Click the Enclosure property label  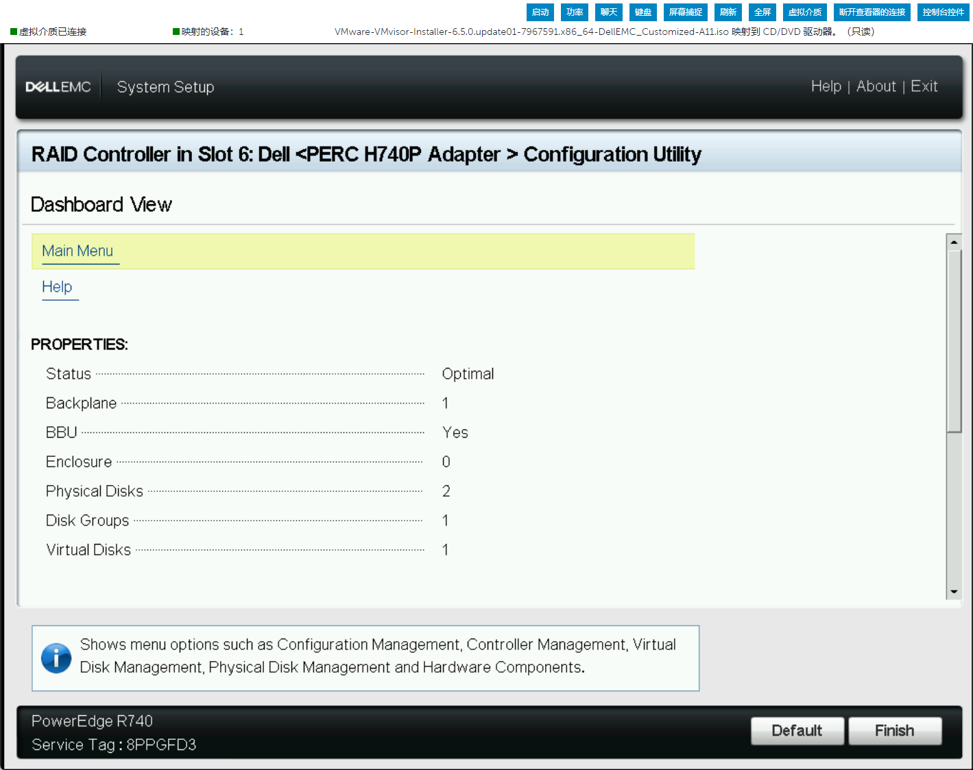tap(79, 462)
